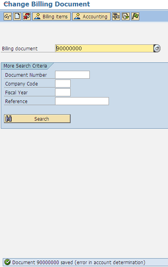Click the binoculars icon on Search

pos(8,119)
